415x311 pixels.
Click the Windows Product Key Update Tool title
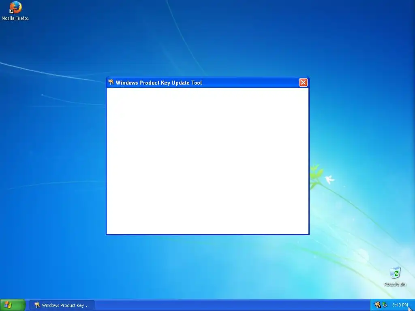click(x=159, y=83)
